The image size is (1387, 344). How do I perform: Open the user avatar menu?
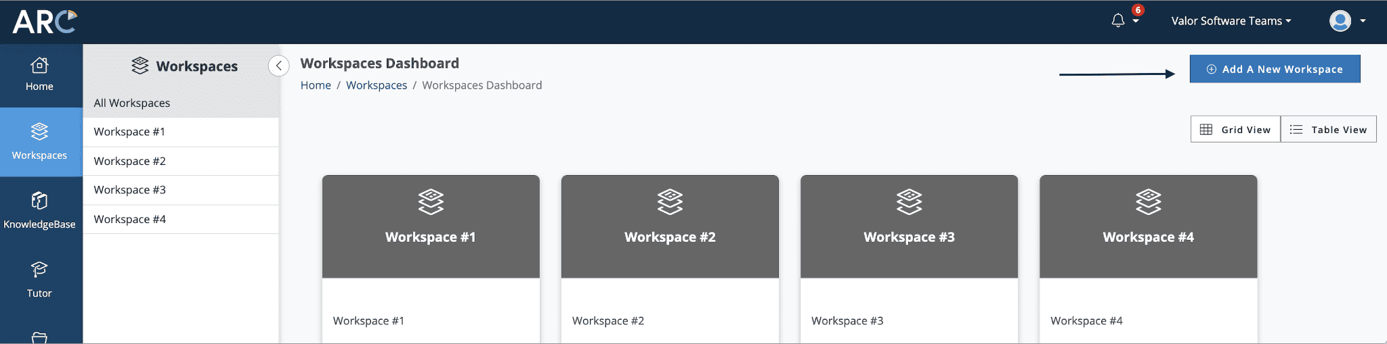1340,21
